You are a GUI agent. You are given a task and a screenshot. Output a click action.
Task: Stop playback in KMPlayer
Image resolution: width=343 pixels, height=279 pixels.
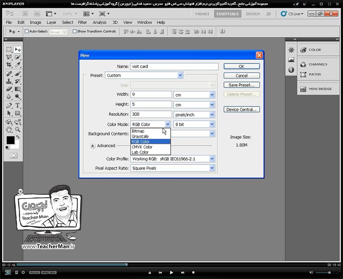click(193, 273)
